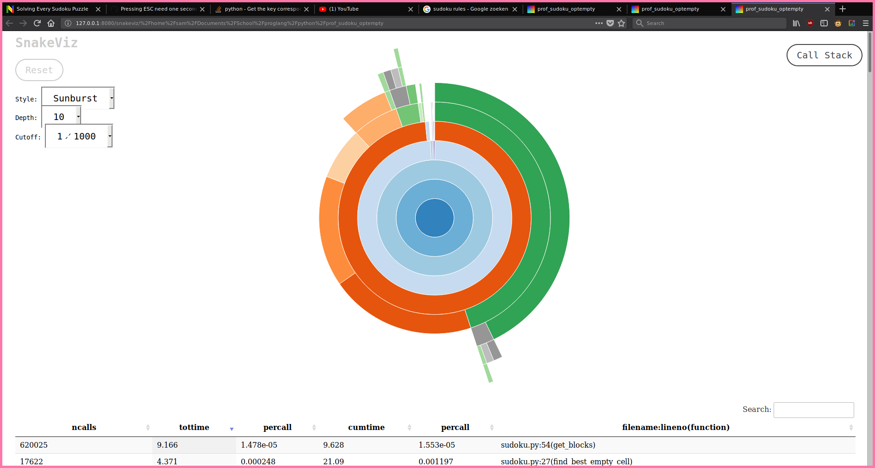Expand the Depth dropdown set to 10

(x=61, y=117)
